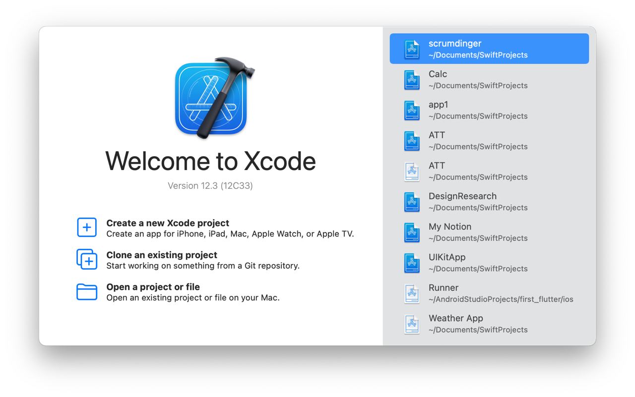Click 'Create an app for iPhone, iPad' description
Screen dimensions: 635x397
click(x=230, y=234)
